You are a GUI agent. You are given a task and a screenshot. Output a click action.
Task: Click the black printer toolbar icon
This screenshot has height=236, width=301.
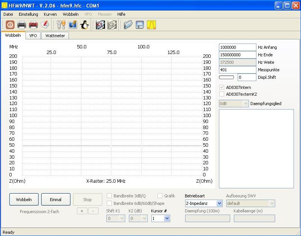pos(22,25)
